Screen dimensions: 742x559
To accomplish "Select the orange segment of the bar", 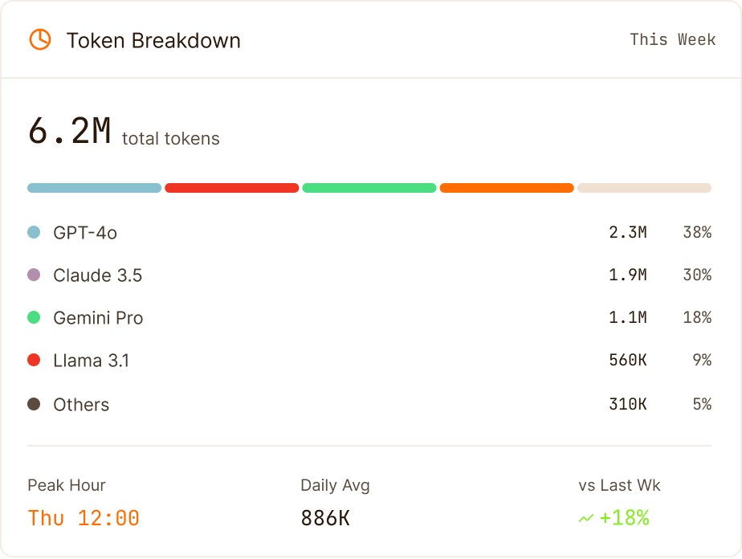I will click(507, 188).
